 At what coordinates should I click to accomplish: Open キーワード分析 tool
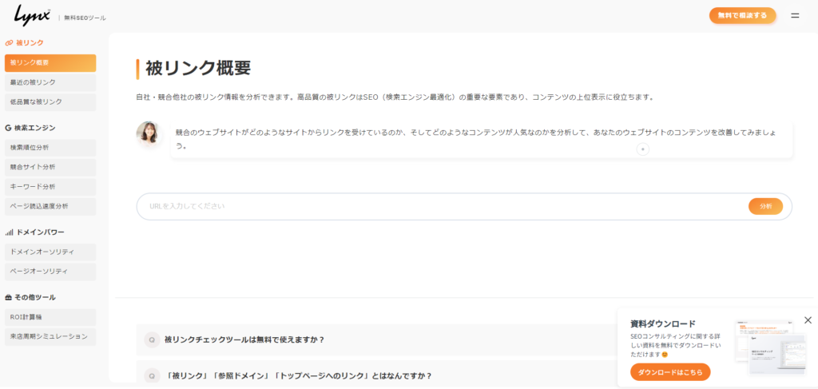pos(50,187)
